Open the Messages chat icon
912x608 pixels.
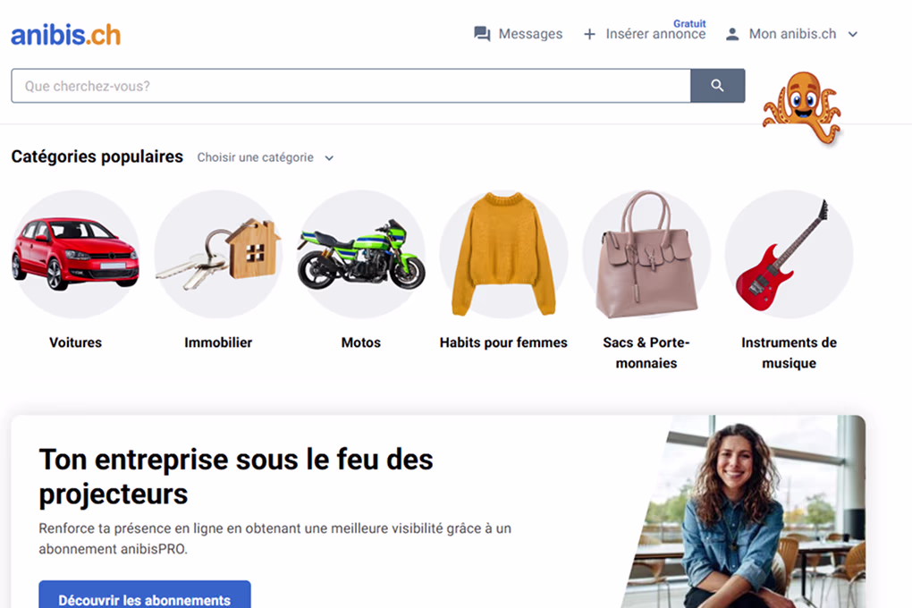482,34
